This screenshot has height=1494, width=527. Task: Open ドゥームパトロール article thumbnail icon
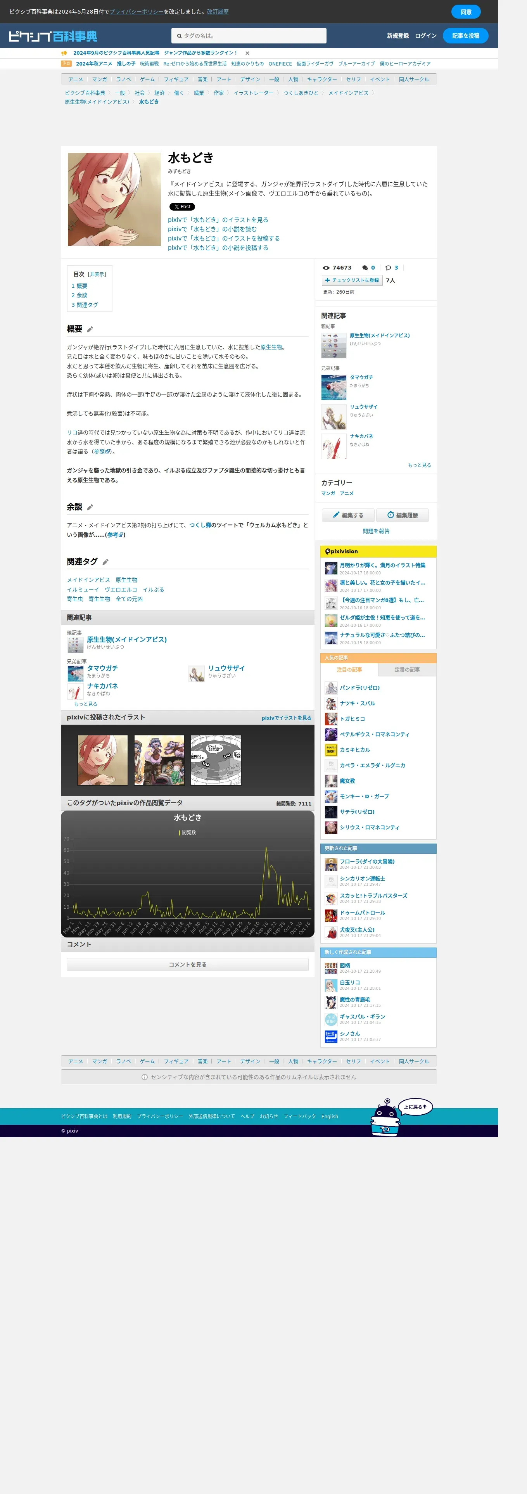pos(331,916)
